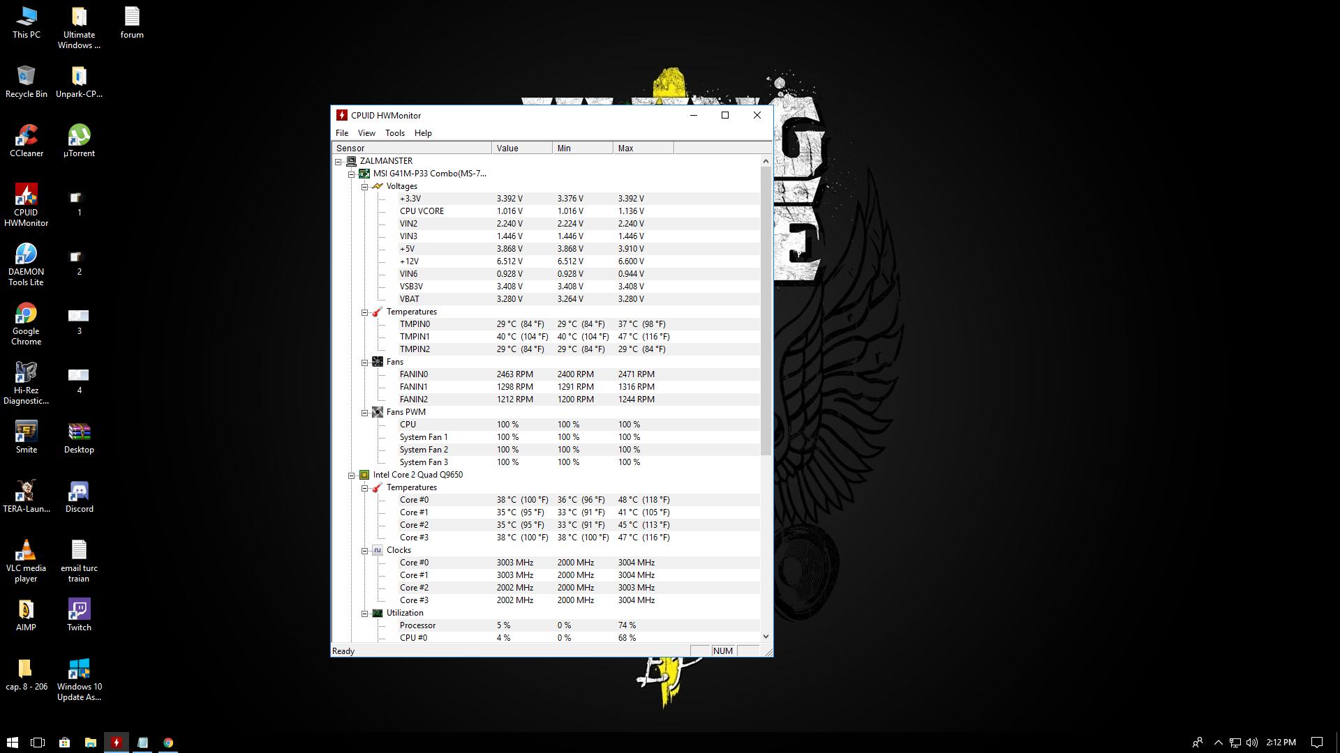Show hidden system tray icons

[1219, 743]
